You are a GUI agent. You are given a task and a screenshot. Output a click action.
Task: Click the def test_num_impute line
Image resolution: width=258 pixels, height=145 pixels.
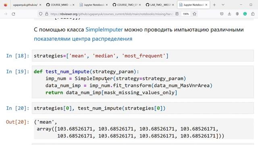point(86,72)
